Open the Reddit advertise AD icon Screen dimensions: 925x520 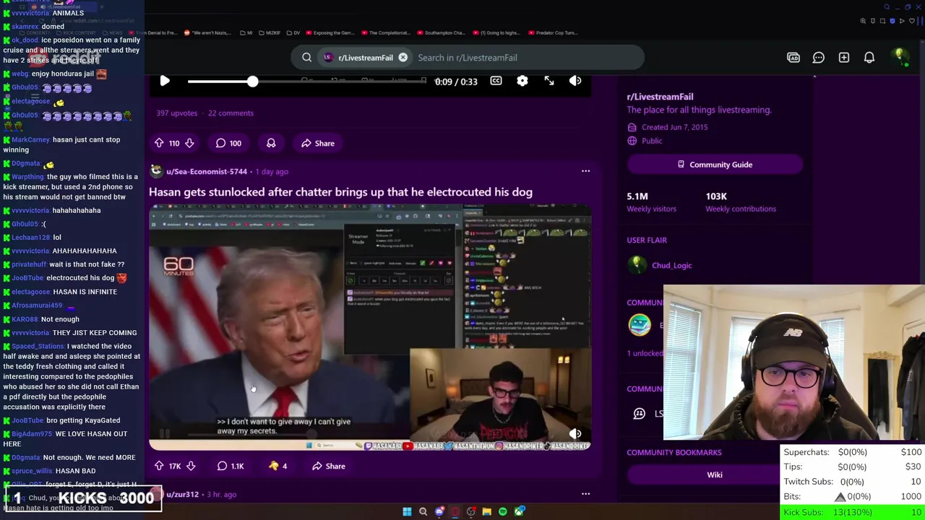(793, 58)
